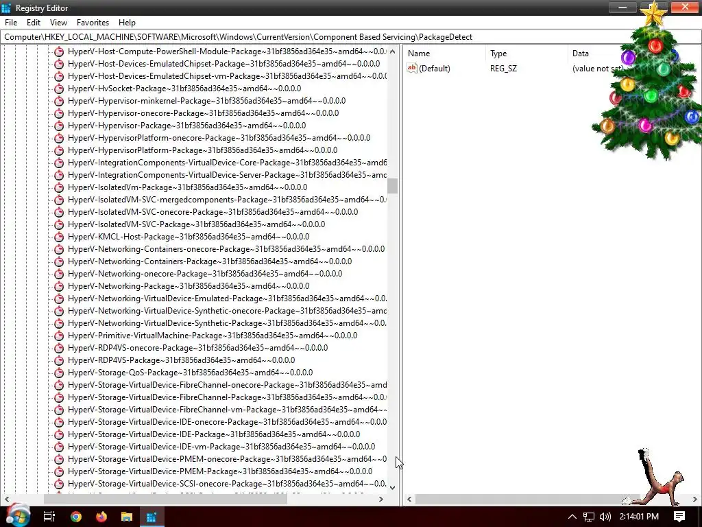Screen dimensions: 702x527
Task: Click the icon beside HyperV-HvSocket-Package key
Action: tap(59, 89)
